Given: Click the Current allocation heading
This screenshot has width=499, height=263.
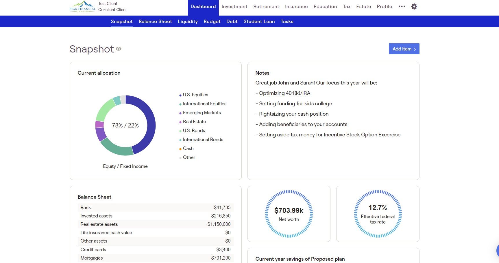Looking at the screenshot, I should 99,73.
